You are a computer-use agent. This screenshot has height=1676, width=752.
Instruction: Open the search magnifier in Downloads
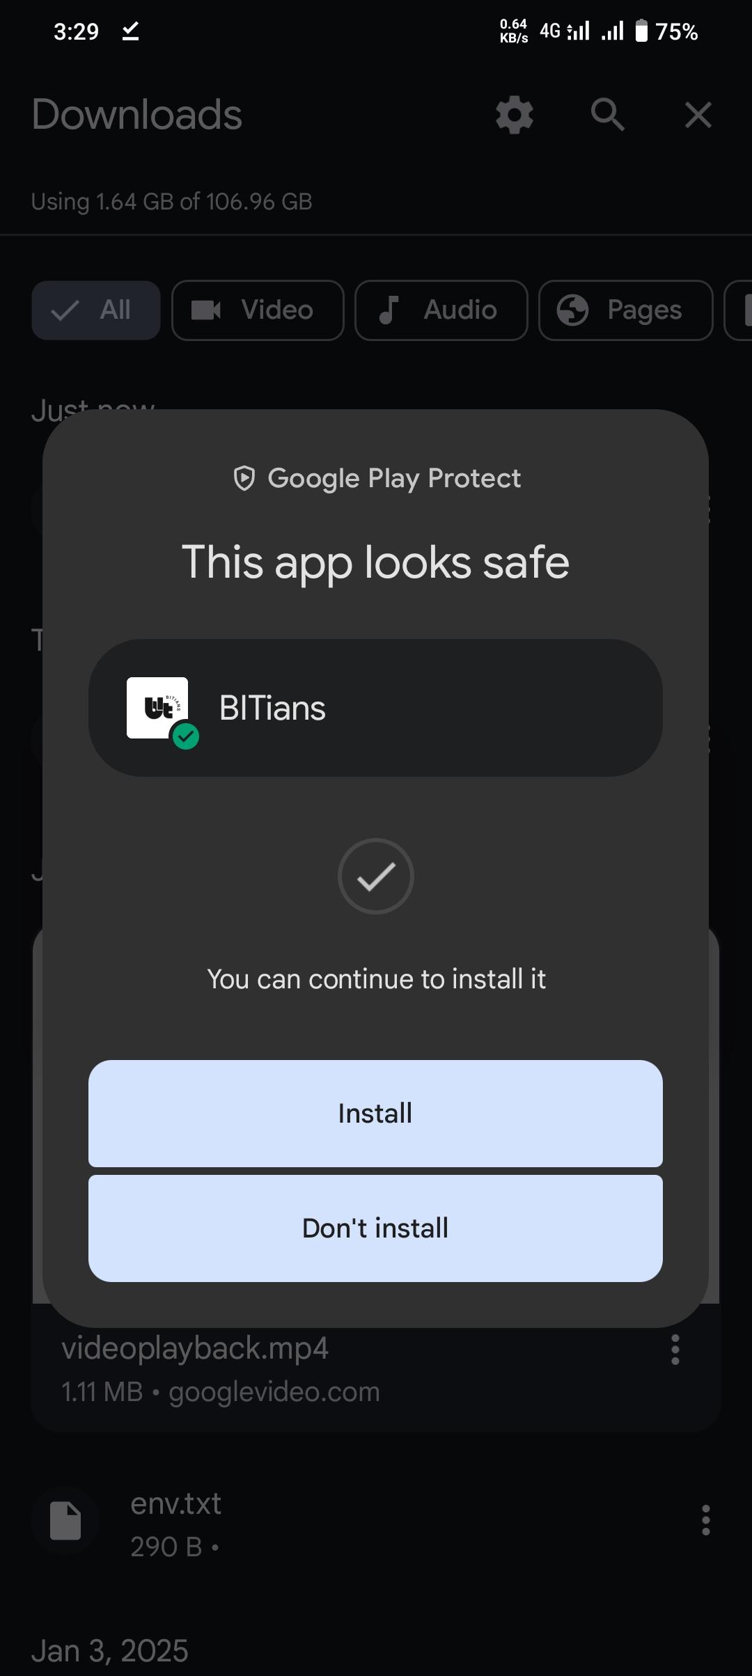pos(607,115)
